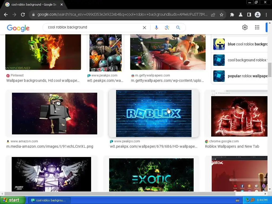View site information via lock icon
The height and width of the screenshot is (204, 272).
coord(33,15)
